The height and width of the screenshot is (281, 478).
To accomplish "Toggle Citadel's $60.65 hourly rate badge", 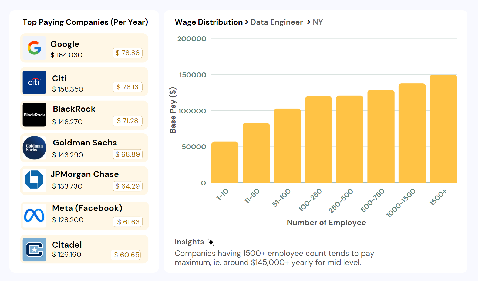I will [126, 255].
